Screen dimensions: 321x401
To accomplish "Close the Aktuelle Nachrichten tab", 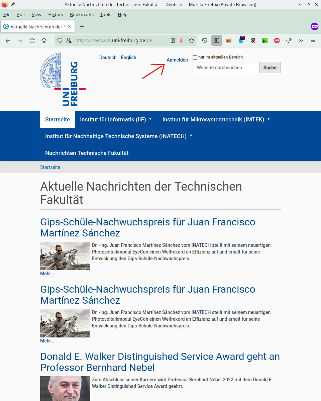I will coord(69,27).
